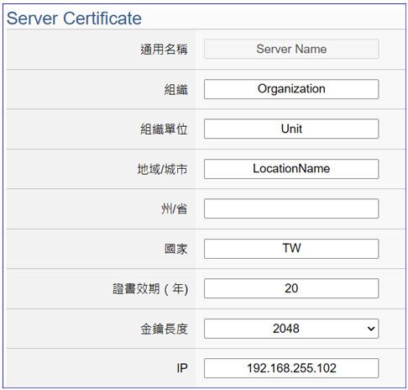
Task: Click the chevron arrow beside 2048
Action: click(371, 329)
